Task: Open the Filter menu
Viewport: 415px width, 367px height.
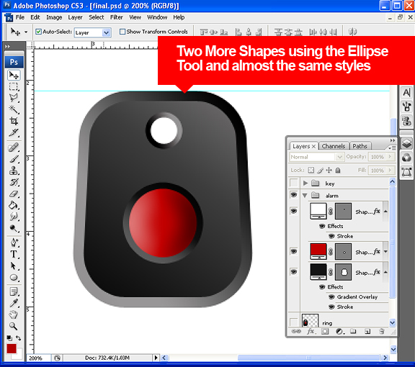Action: [x=117, y=17]
